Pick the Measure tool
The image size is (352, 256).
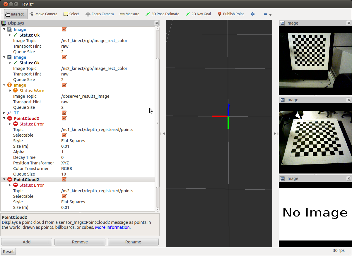coord(129,14)
